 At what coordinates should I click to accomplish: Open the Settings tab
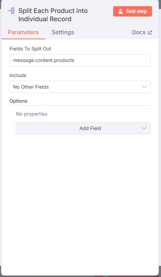coord(63,32)
